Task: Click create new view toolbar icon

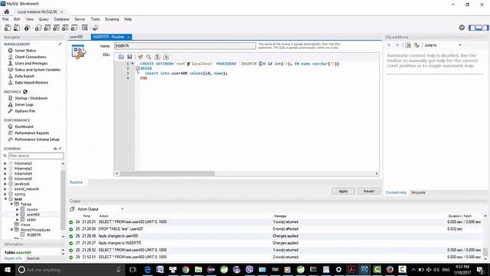Action: coord(56,28)
